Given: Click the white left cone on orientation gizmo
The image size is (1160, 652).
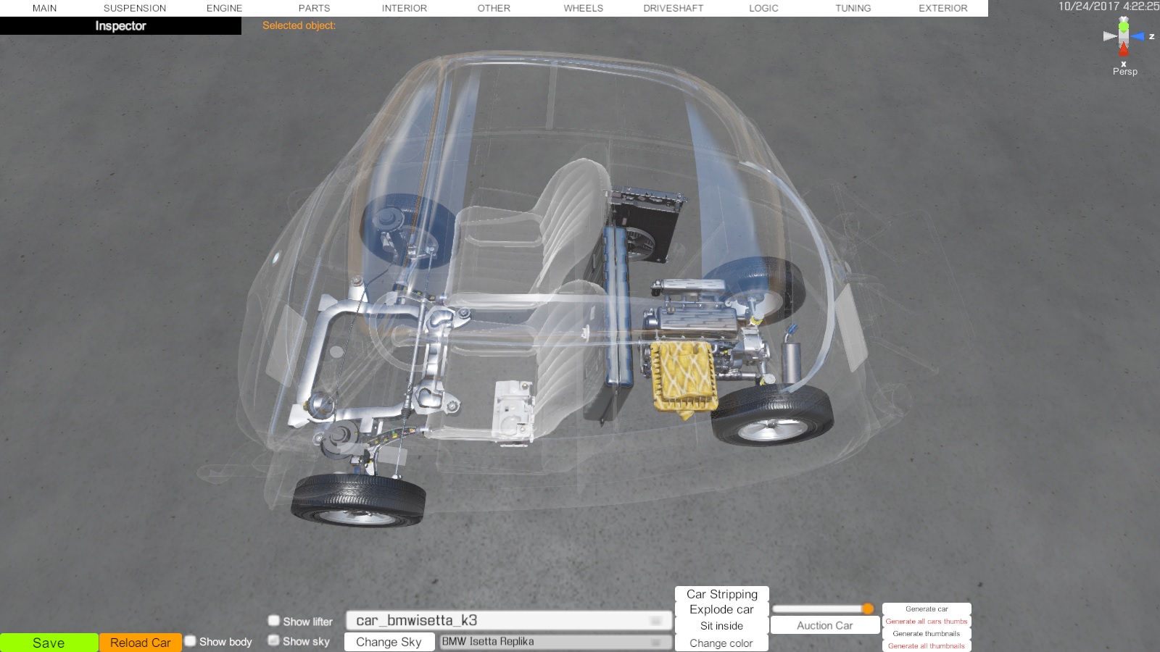Looking at the screenshot, I should (1109, 36).
